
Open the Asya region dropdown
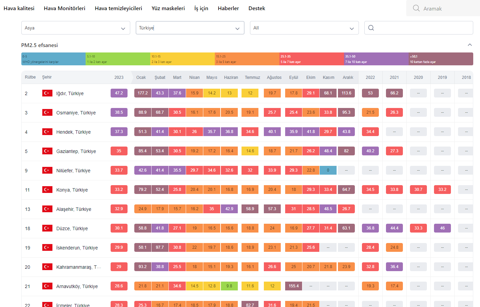tap(75, 28)
